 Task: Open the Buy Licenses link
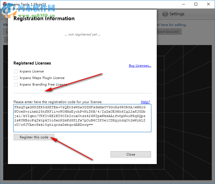point(140,66)
